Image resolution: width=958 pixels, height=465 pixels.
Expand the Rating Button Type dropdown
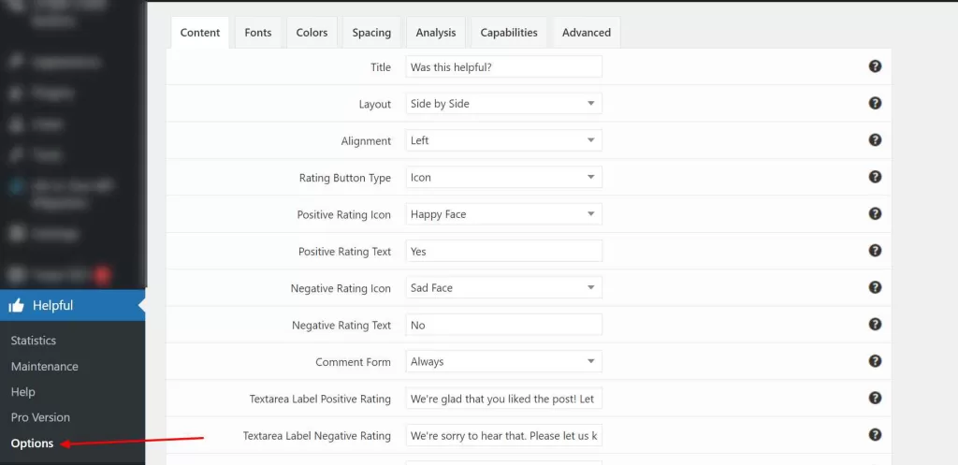(503, 177)
